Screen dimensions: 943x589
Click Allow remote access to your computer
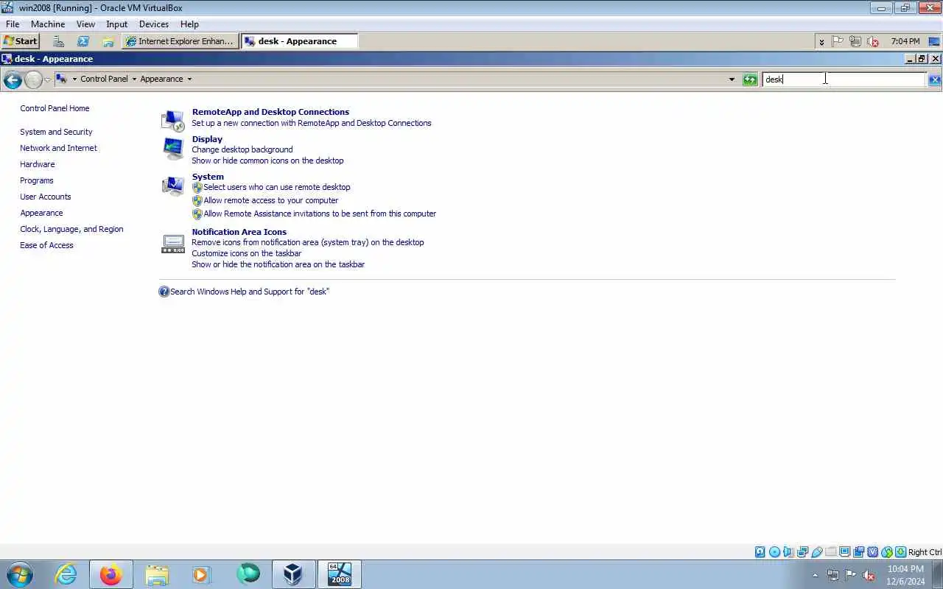coord(271,200)
